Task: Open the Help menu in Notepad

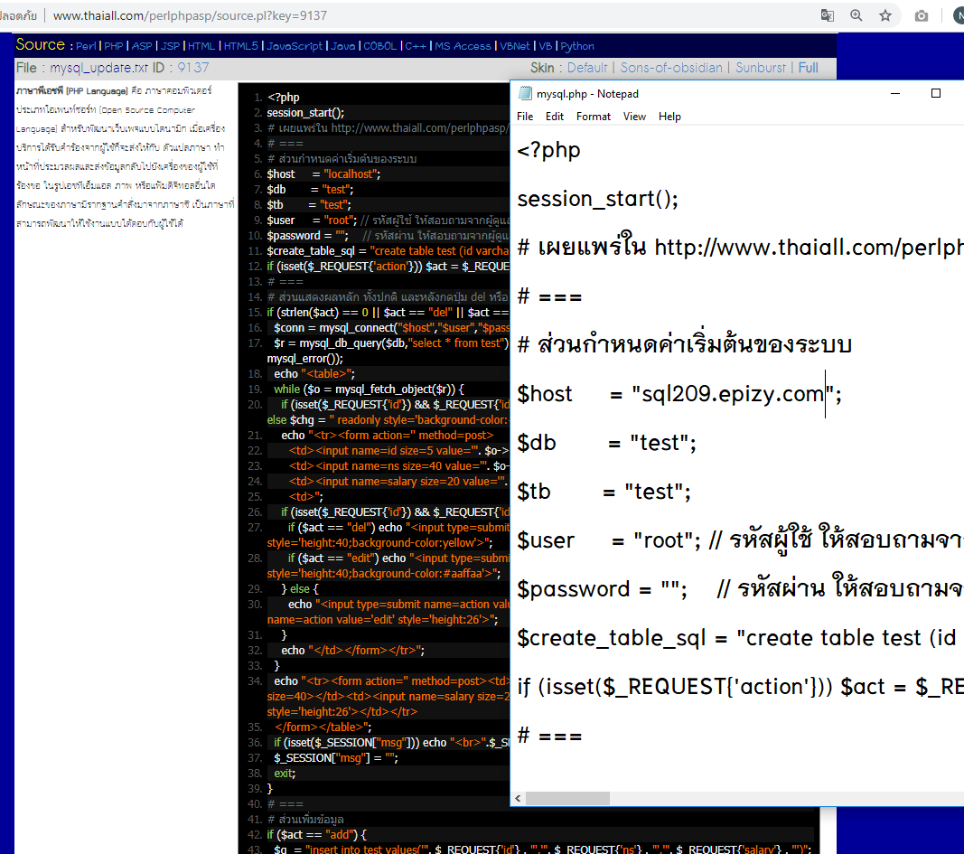Action: tap(669, 117)
